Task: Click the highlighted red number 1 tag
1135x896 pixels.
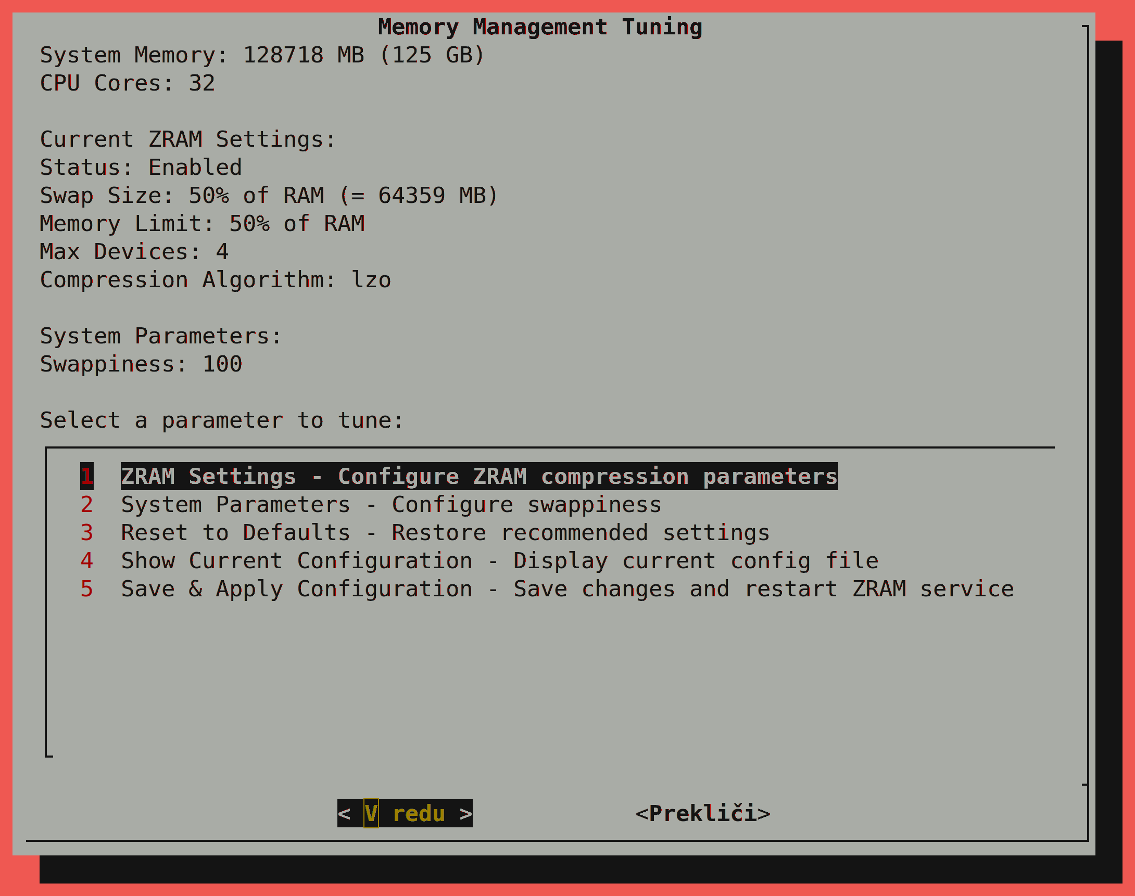Action: coord(86,476)
